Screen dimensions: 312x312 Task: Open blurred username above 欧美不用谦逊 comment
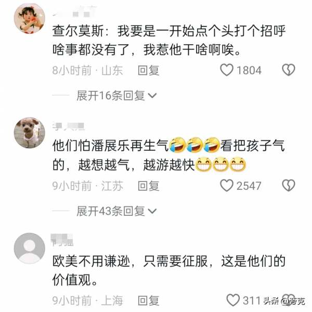point(62,240)
